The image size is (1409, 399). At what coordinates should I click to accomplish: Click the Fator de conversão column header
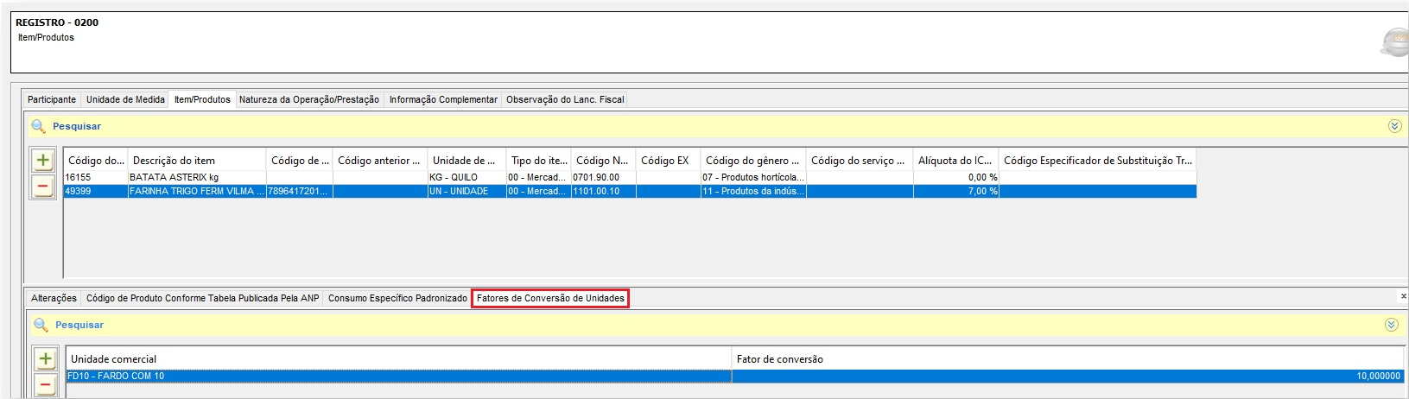click(1067, 359)
